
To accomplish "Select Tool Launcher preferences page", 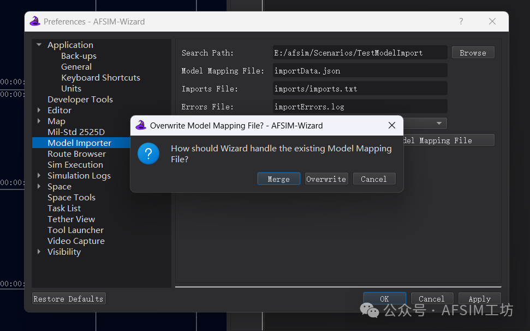I will click(x=76, y=230).
